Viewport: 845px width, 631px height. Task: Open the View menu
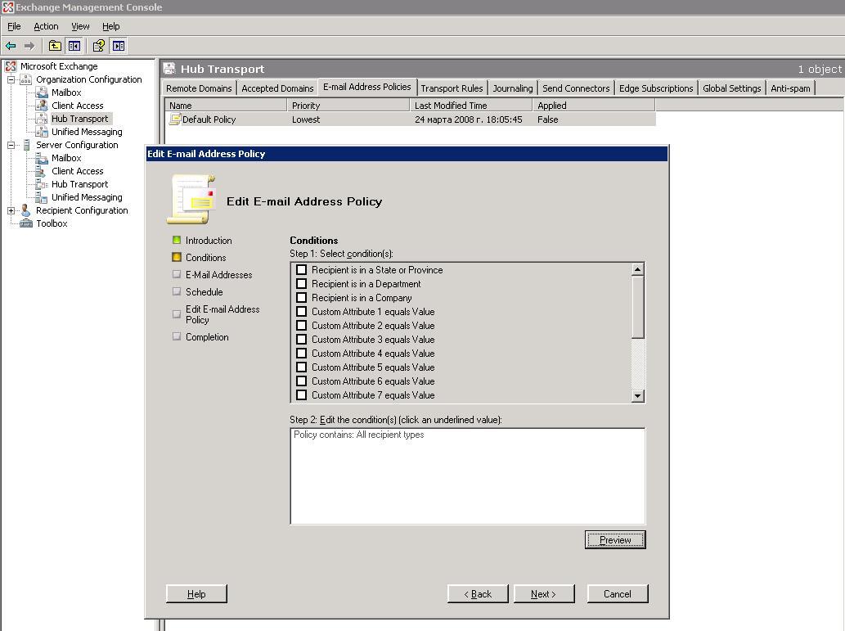coord(80,26)
